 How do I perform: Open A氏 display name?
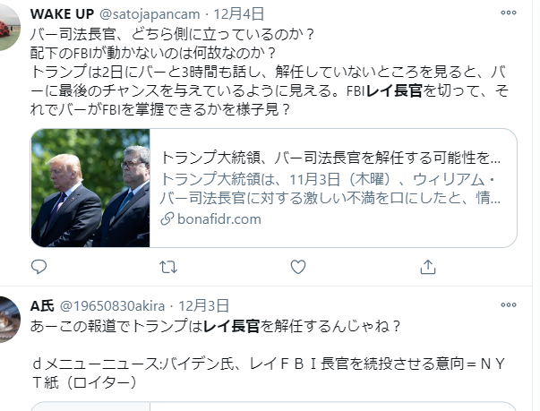point(42,305)
